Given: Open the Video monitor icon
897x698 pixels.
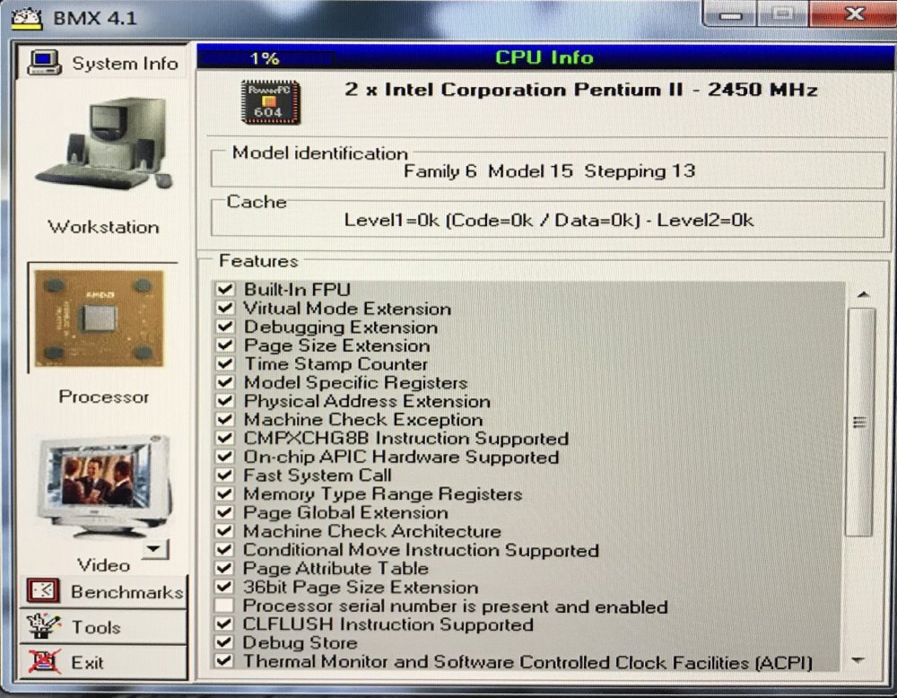Looking at the screenshot, I should pos(102,488).
